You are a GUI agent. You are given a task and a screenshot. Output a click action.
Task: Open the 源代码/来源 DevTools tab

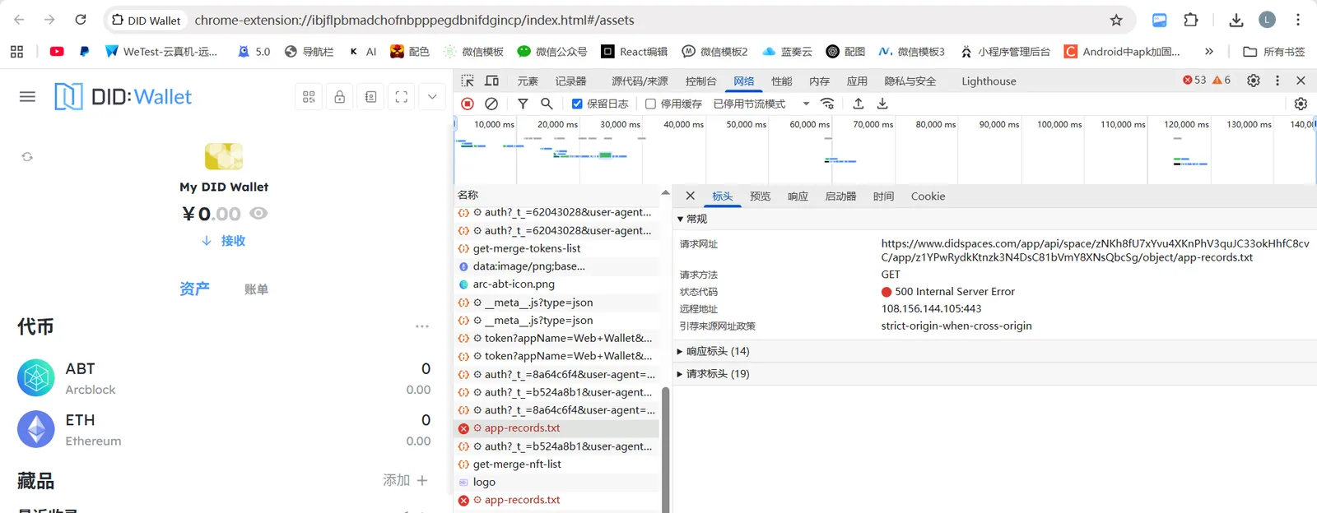(640, 81)
